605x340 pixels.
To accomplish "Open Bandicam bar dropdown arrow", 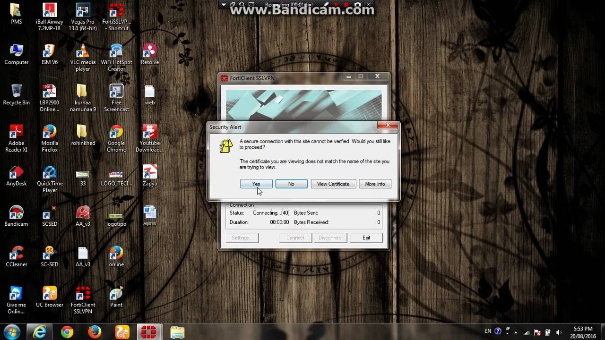I will pos(224,5).
